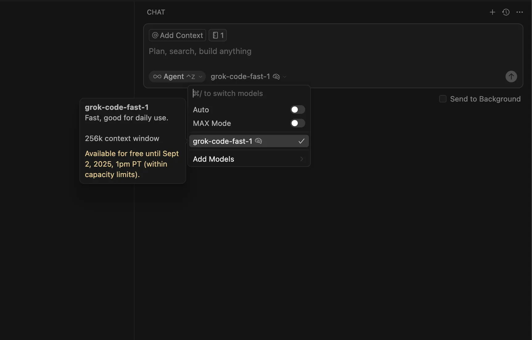Enable the MAX Mode switch
The height and width of the screenshot is (340, 532).
pos(297,123)
